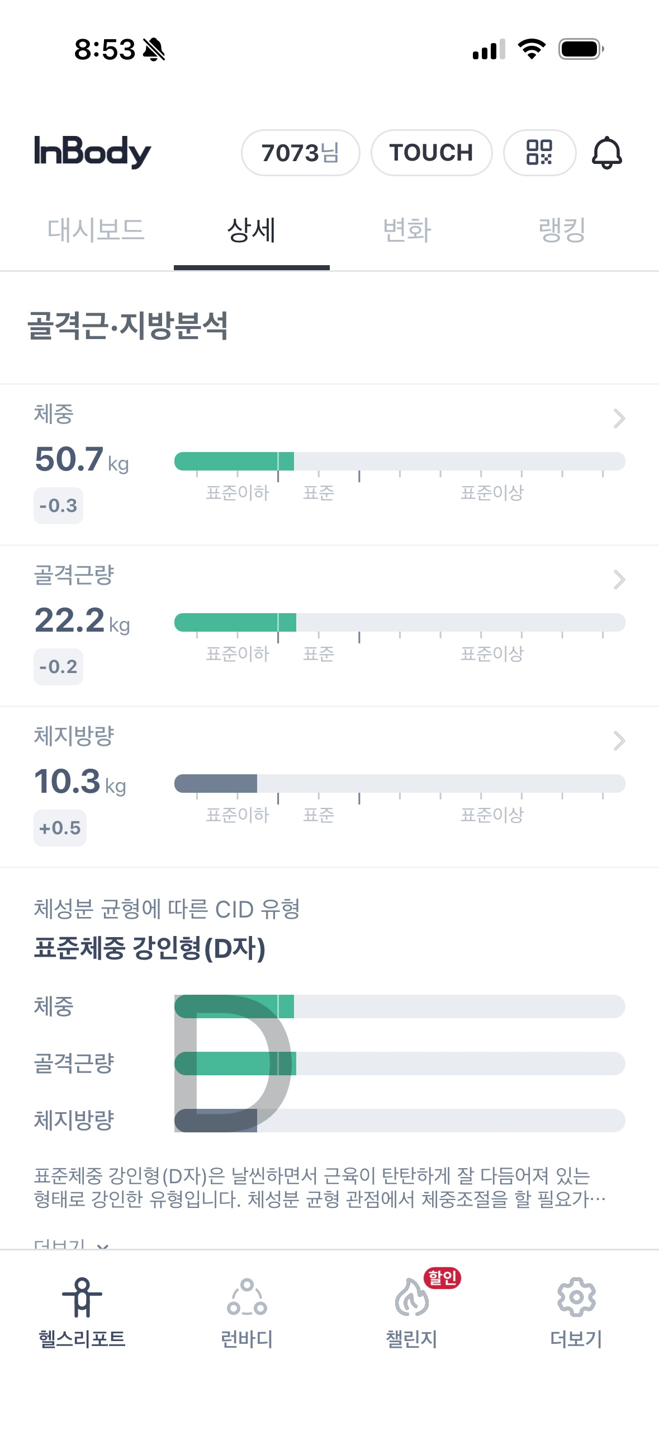The height and width of the screenshot is (1430, 659).
Task: Open the notification bell icon
Action: click(606, 153)
